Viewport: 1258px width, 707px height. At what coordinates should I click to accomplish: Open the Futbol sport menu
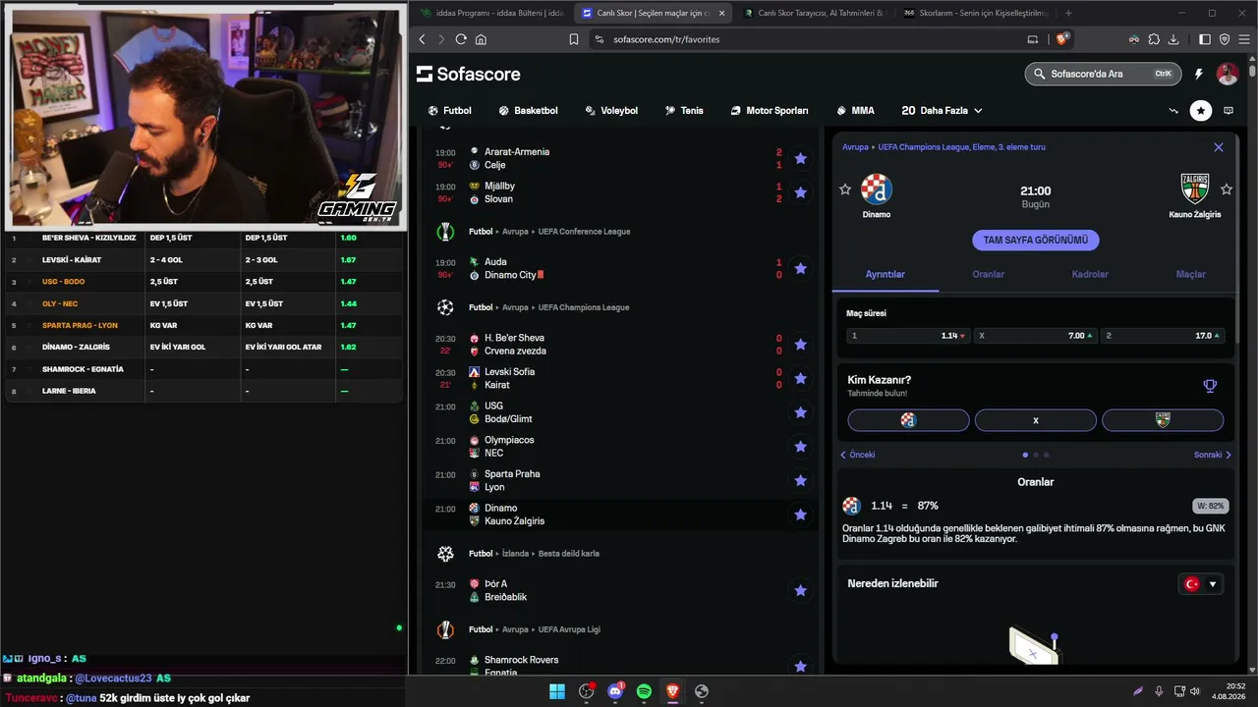tap(450, 111)
